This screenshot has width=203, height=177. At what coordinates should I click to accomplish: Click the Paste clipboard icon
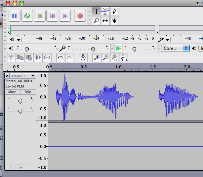29,57
